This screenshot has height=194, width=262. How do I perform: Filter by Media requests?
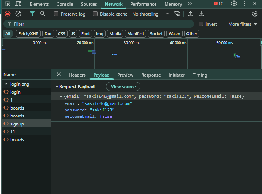coord(115,34)
